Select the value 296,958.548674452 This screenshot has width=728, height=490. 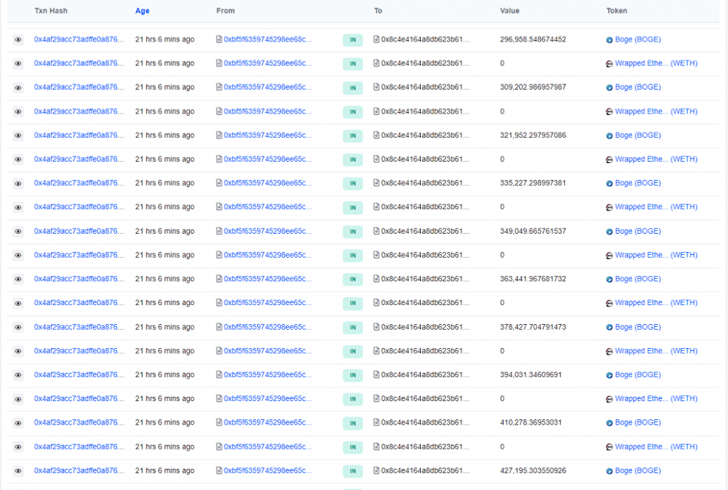pos(533,39)
